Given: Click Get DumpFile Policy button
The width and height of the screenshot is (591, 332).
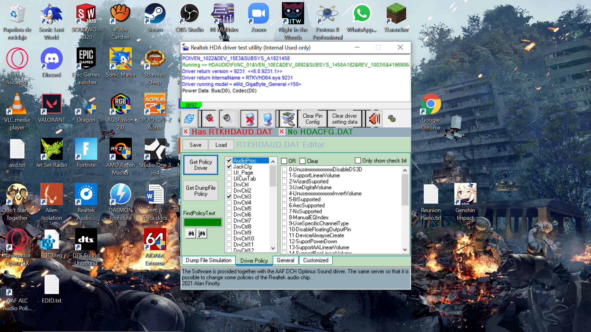Looking at the screenshot, I should (x=201, y=191).
